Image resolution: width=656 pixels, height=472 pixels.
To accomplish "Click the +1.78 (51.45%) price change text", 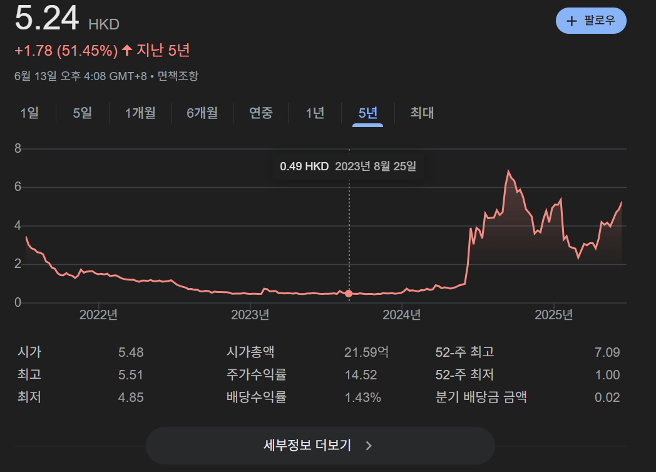I will click(x=66, y=51).
